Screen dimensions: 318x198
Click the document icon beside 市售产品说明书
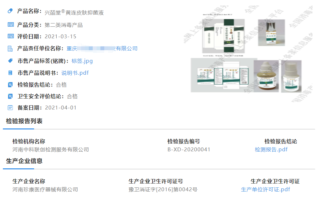10,73
